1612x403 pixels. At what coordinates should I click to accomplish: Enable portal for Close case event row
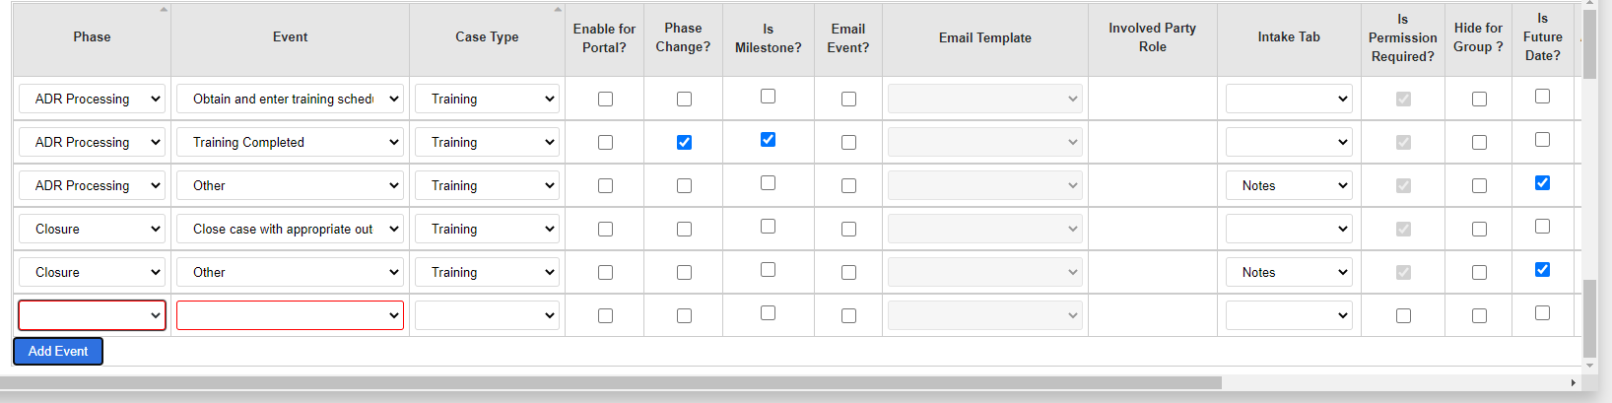605,229
